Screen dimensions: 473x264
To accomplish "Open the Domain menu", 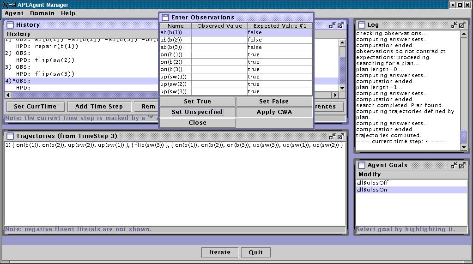I will [x=42, y=13].
